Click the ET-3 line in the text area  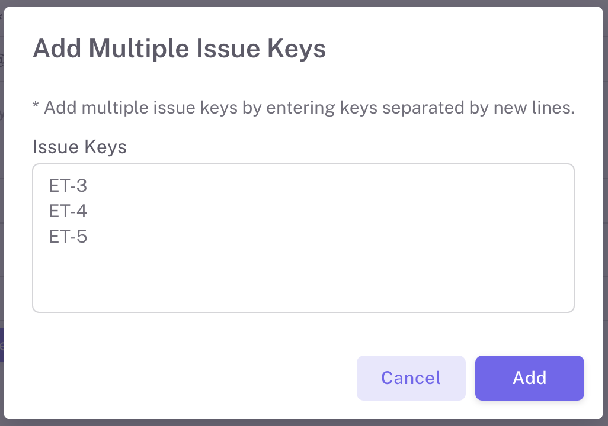(x=68, y=186)
